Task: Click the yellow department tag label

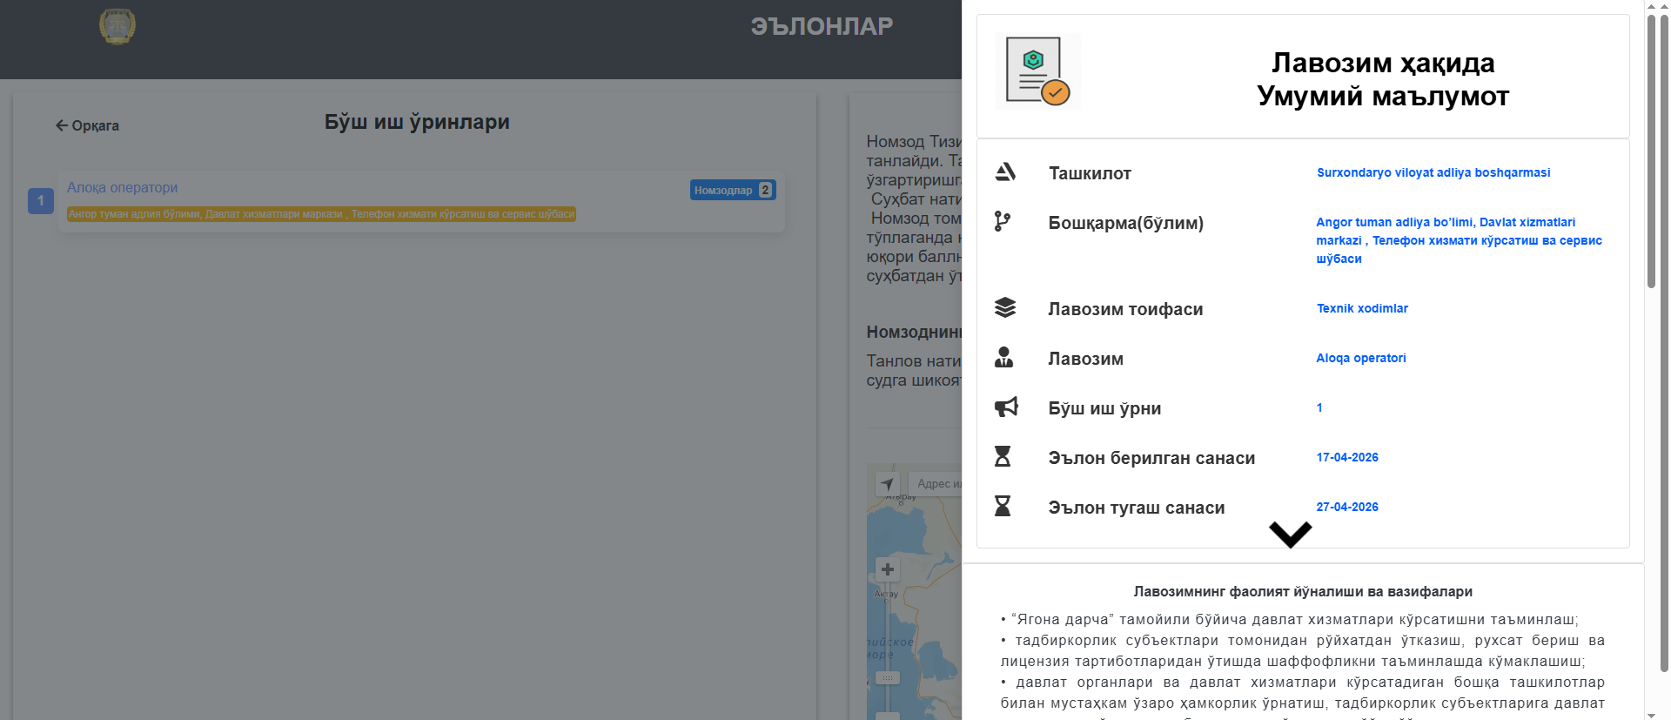Action: [x=321, y=214]
